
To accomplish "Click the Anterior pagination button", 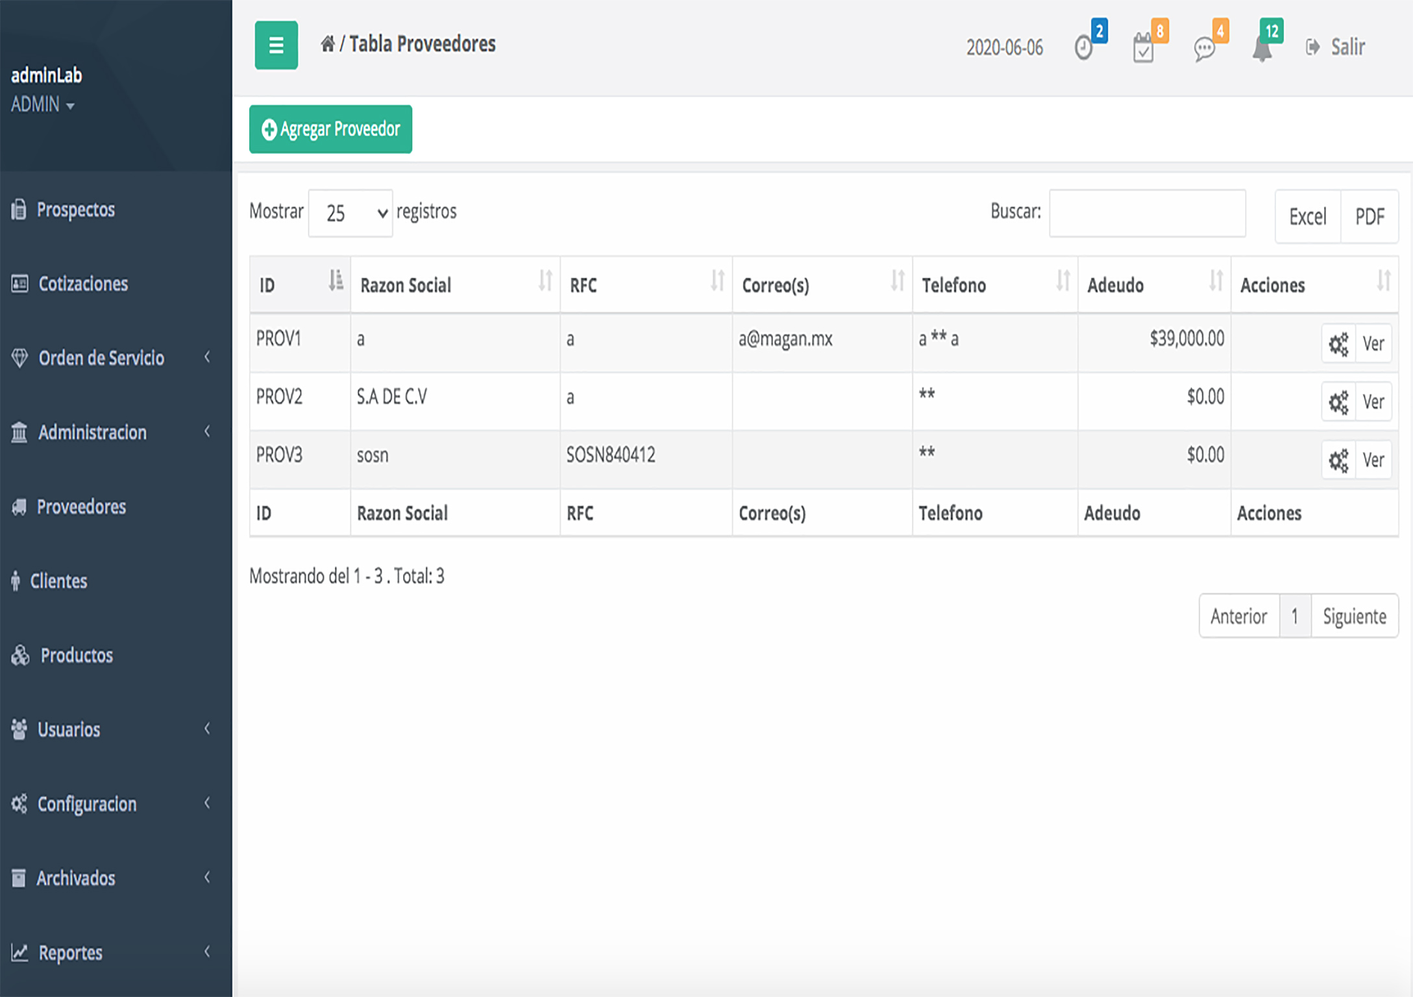I will [1239, 616].
